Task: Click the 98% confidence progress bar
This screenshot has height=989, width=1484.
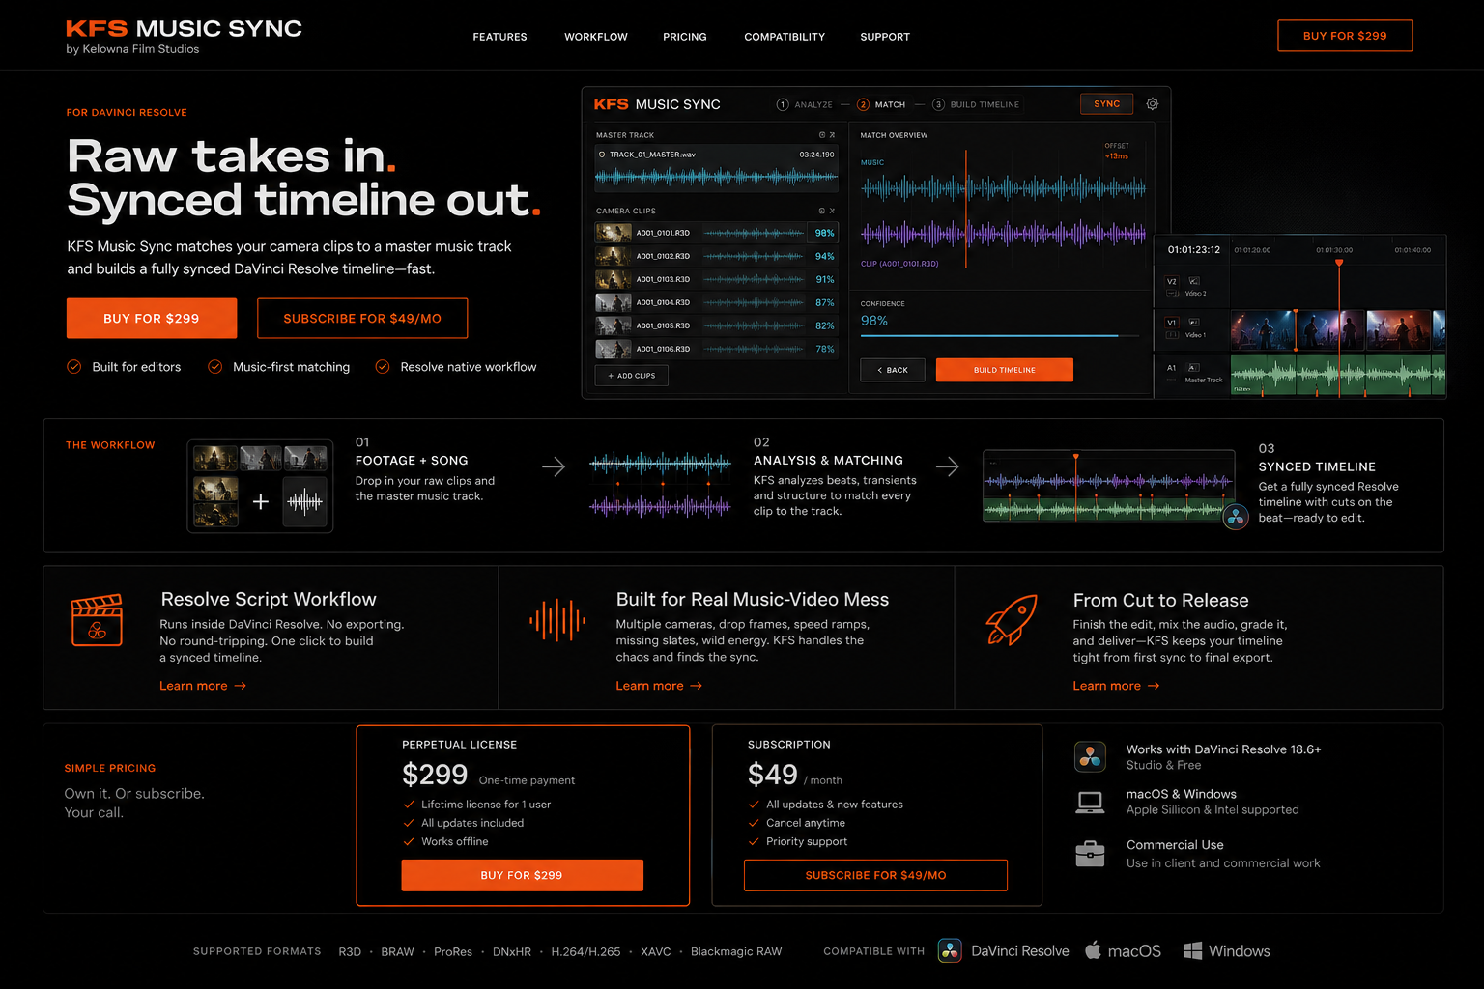Action: 1000,336
